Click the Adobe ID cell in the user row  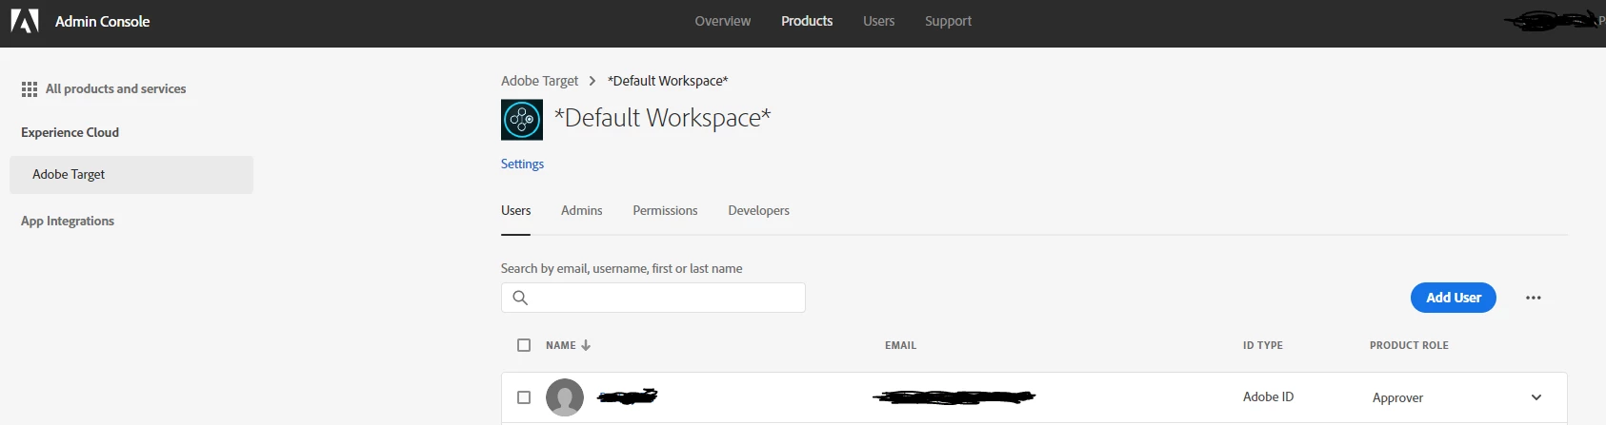pyautogui.click(x=1269, y=397)
